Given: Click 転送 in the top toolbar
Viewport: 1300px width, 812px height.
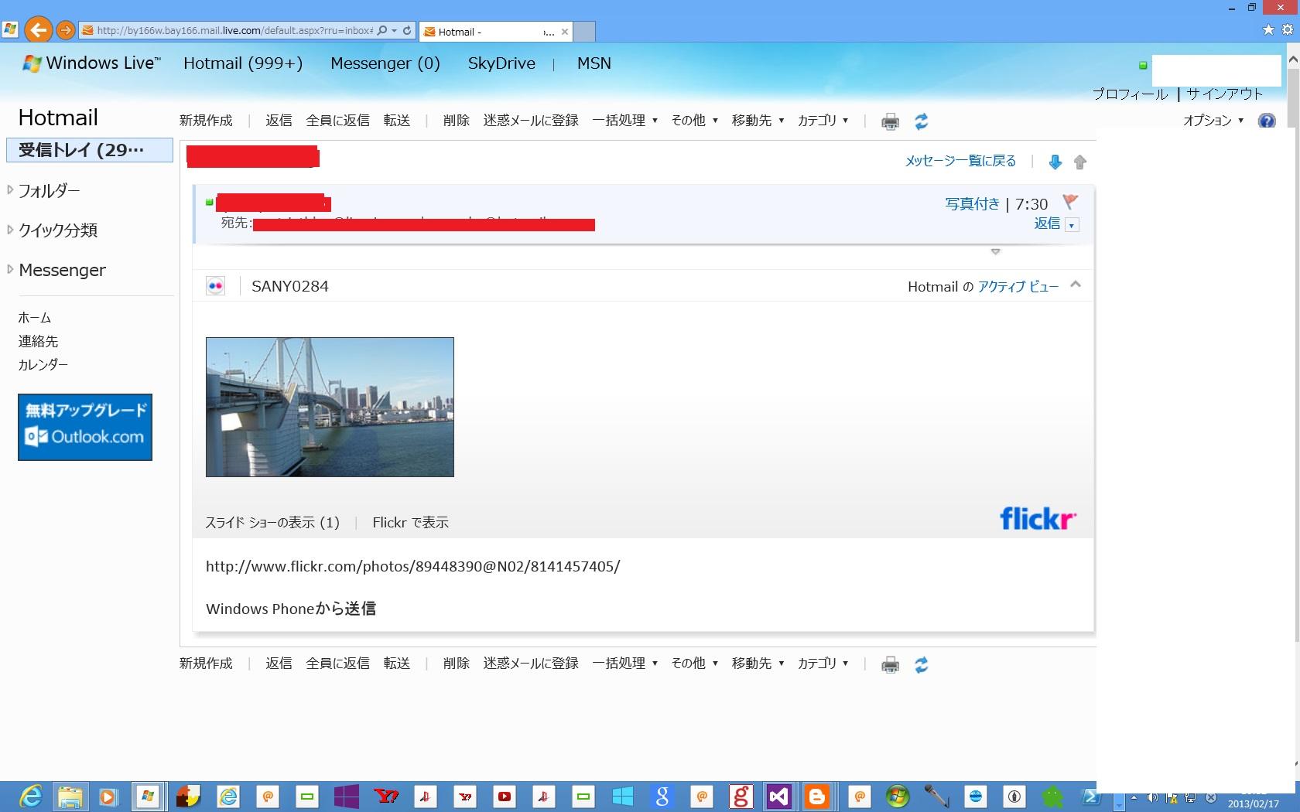Looking at the screenshot, I should tap(397, 121).
